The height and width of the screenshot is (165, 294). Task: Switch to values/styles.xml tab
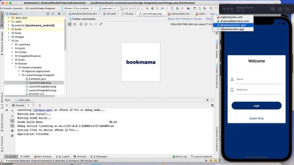click(180, 14)
